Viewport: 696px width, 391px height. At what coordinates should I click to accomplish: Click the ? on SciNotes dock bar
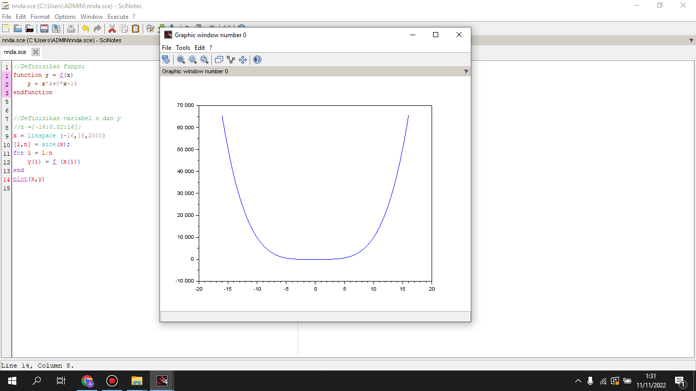[x=691, y=40]
